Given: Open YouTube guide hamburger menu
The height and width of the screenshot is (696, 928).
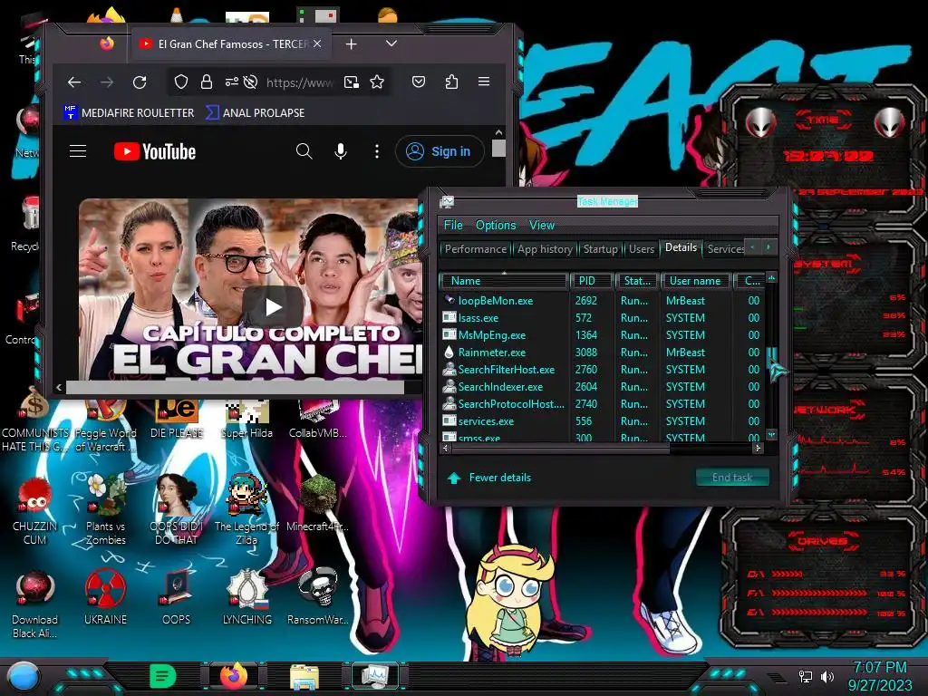Looking at the screenshot, I should (x=78, y=151).
